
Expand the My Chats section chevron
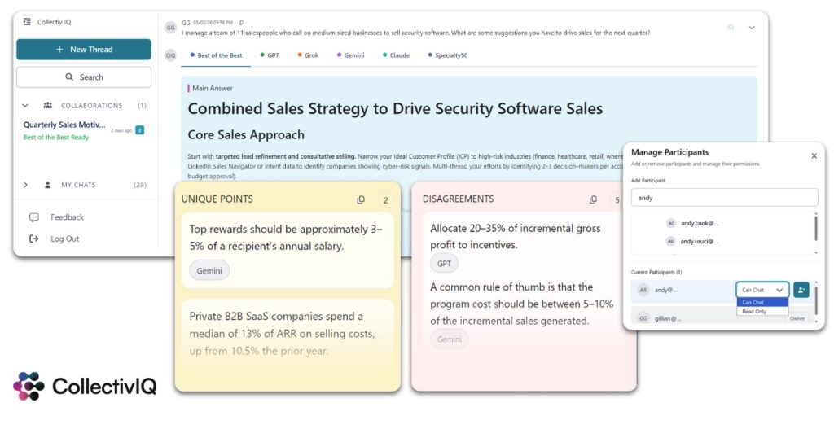pyautogui.click(x=25, y=185)
